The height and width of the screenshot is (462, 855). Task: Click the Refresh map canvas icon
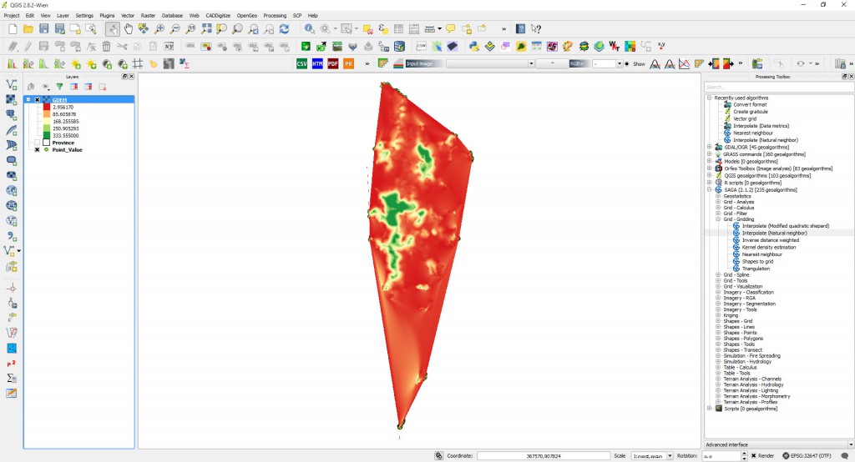(x=284, y=29)
